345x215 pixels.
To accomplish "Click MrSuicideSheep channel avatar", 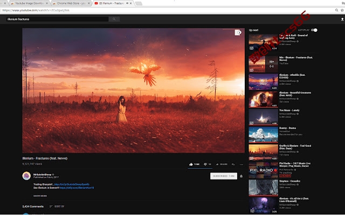I will [26, 176].
